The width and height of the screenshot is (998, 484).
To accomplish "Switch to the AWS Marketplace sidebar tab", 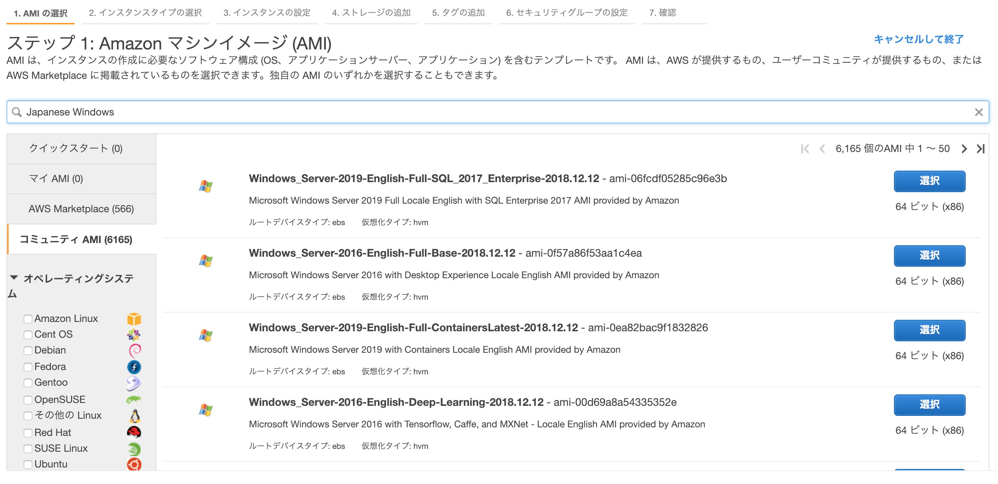I will [x=81, y=208].
